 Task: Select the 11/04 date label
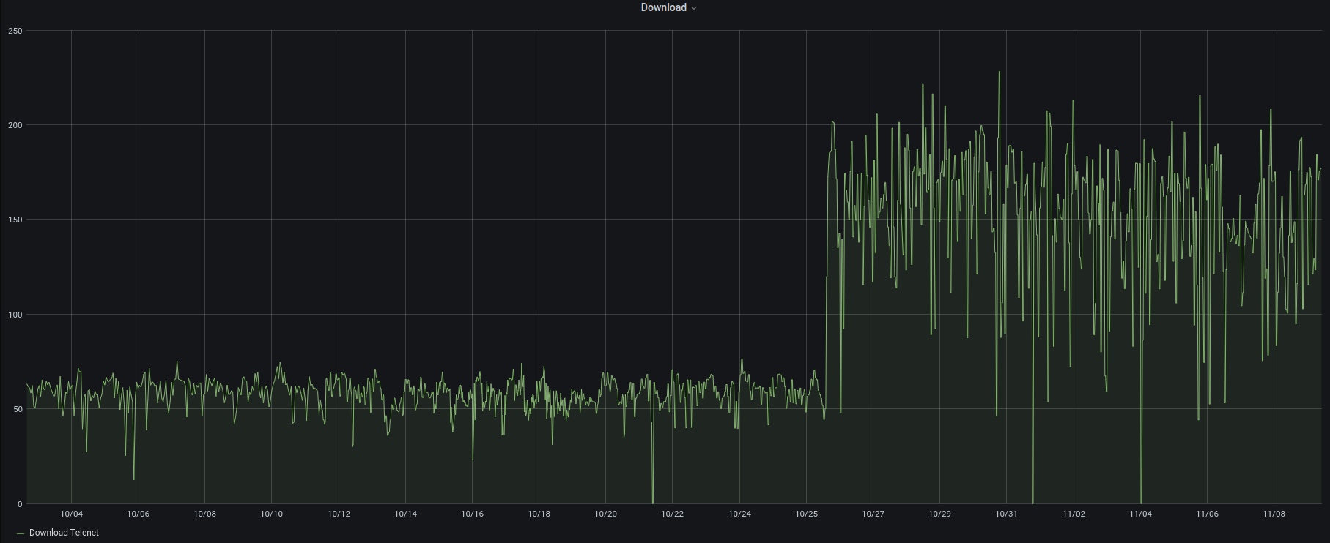[1140, 514]
